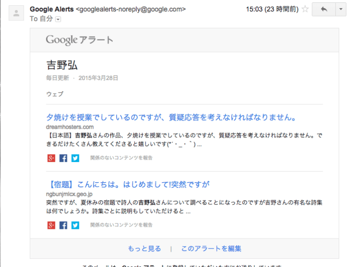Image resolution: width=356 pixels, height=267 pixels.
Task: Open the more actions dropdown beside reply
Action: click(341, 9)
